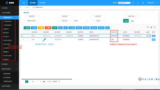Click the 2021-12-15 date cell
Viewport: 160px width, 90px height.
coord(47,36)
